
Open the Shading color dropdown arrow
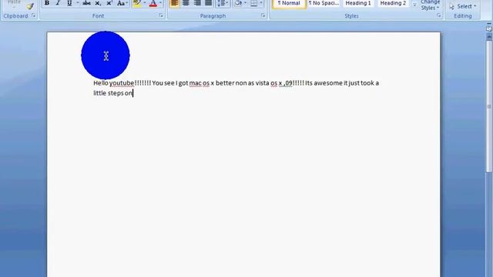pos(245,3)
